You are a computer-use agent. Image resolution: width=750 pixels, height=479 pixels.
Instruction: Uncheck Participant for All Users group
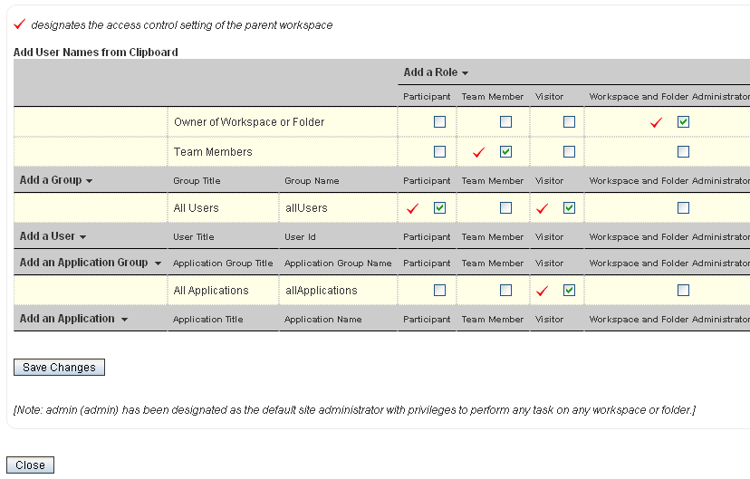[x=439, y=208]
